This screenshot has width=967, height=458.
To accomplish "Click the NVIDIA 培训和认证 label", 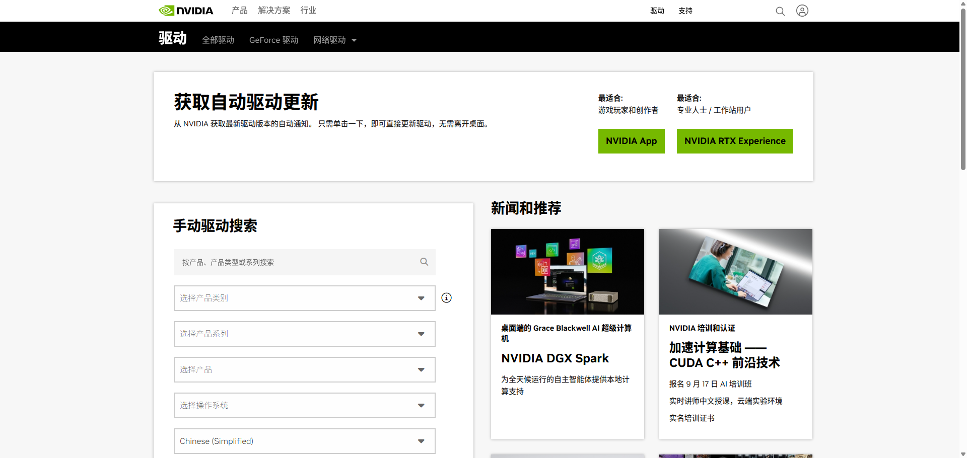I will [x=702, y=328].
